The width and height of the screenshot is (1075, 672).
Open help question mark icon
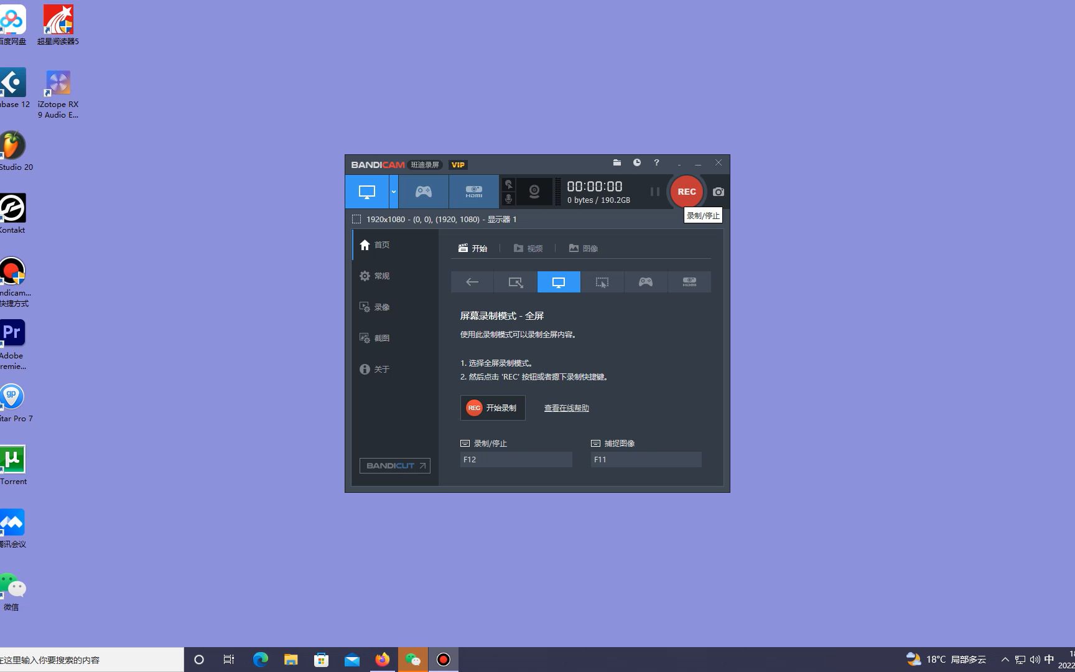click(x=656, y=162)
